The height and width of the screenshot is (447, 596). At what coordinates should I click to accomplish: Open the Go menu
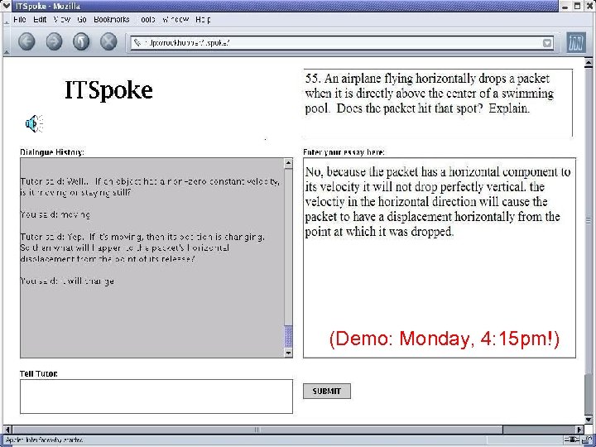click(x=82, y=19)
